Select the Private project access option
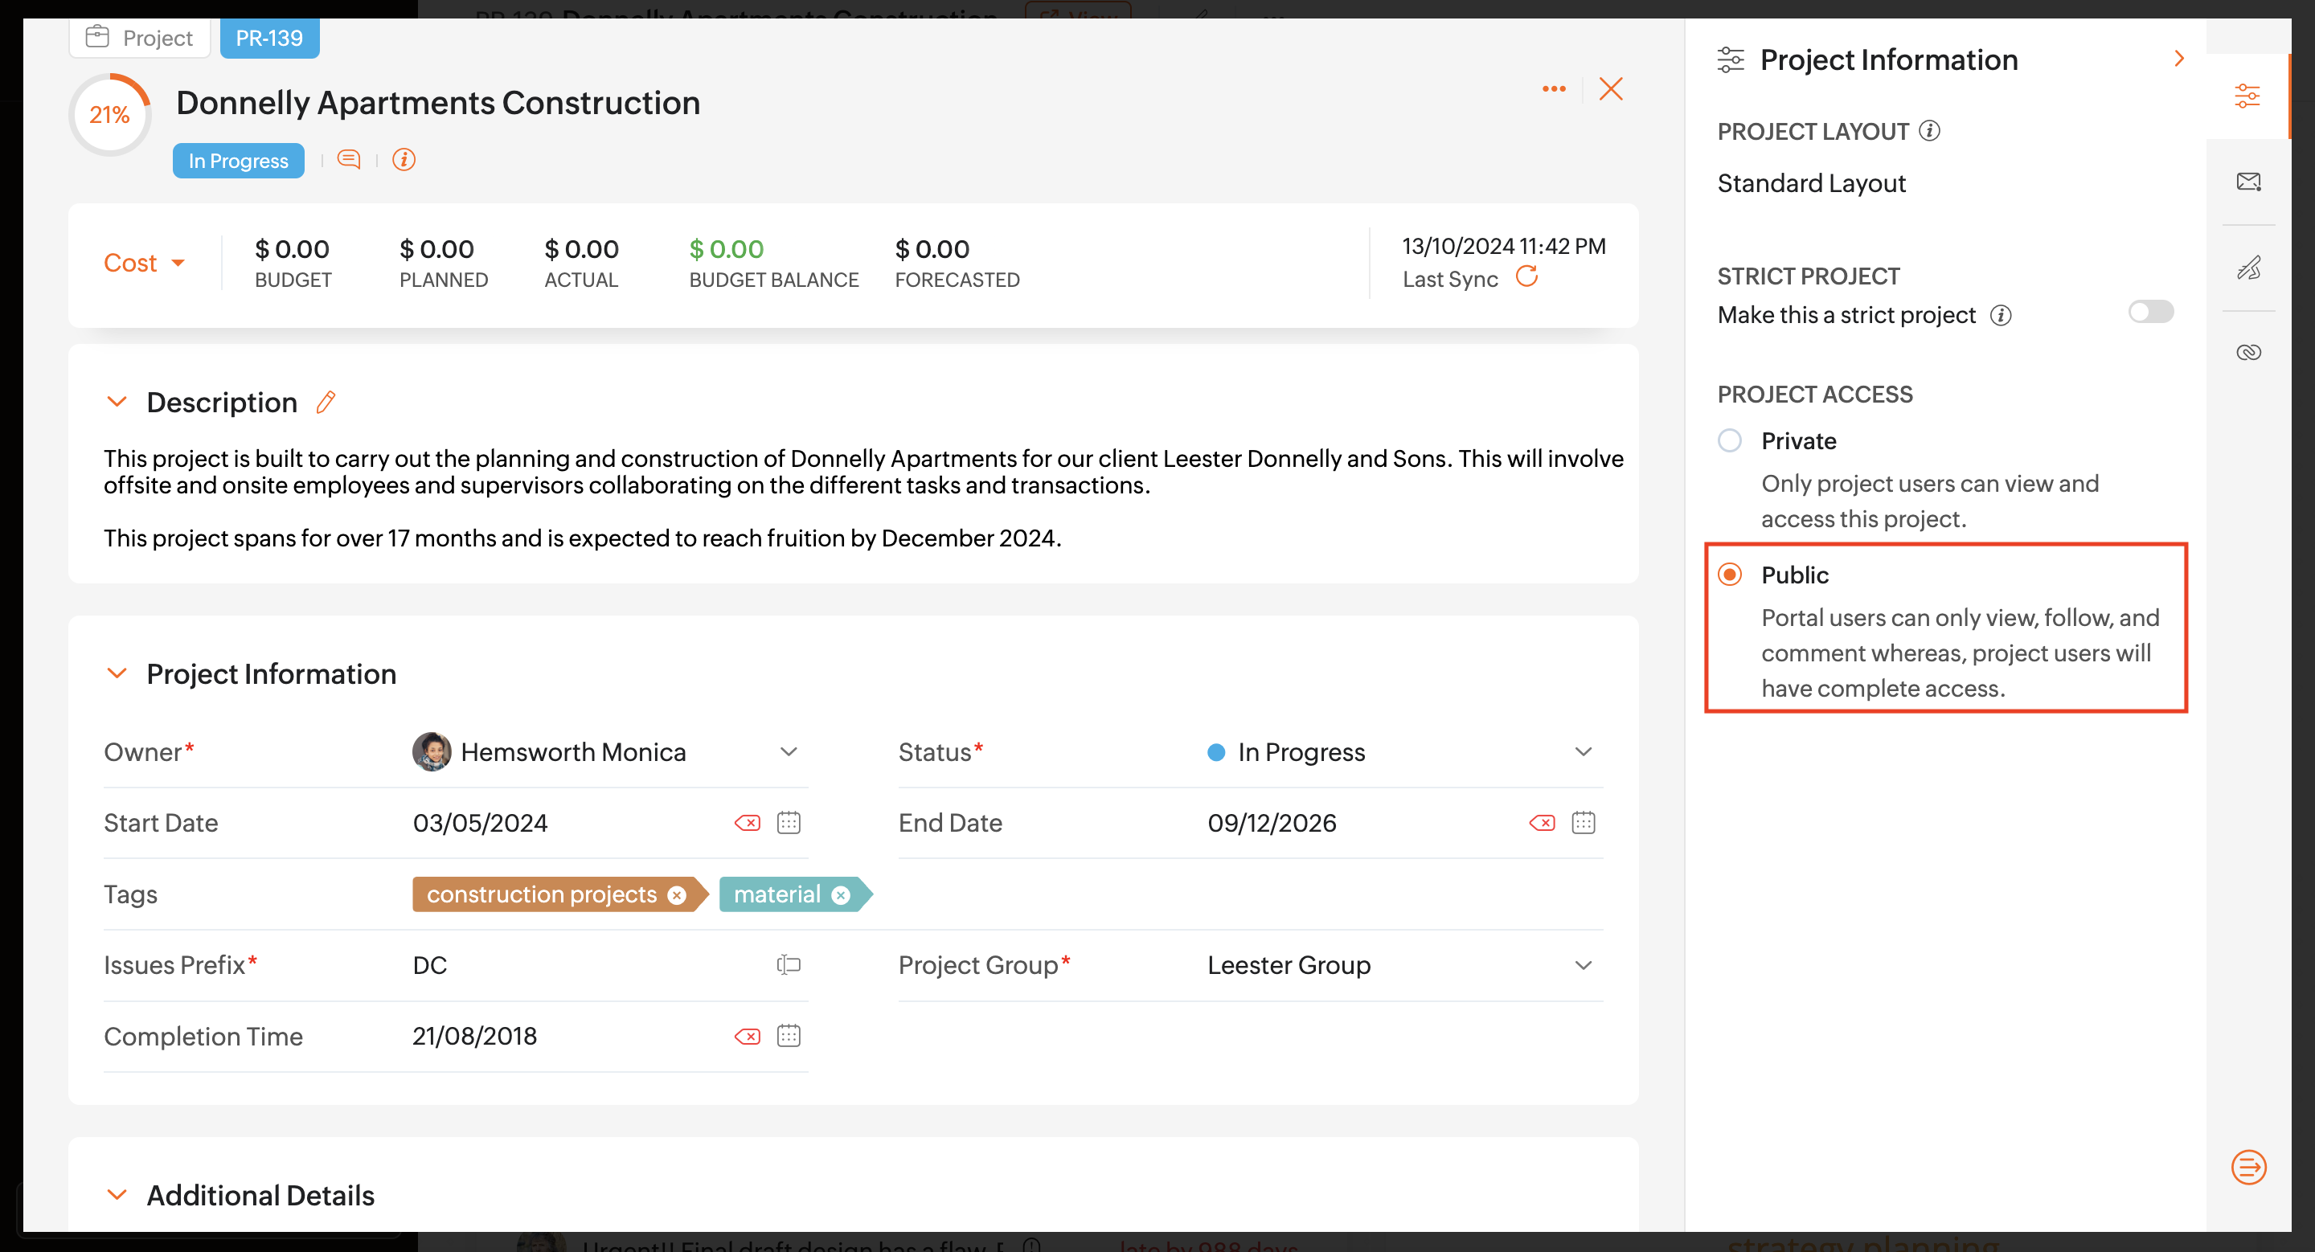This screenshot has width=2315, height=1252. (1729, 440)
